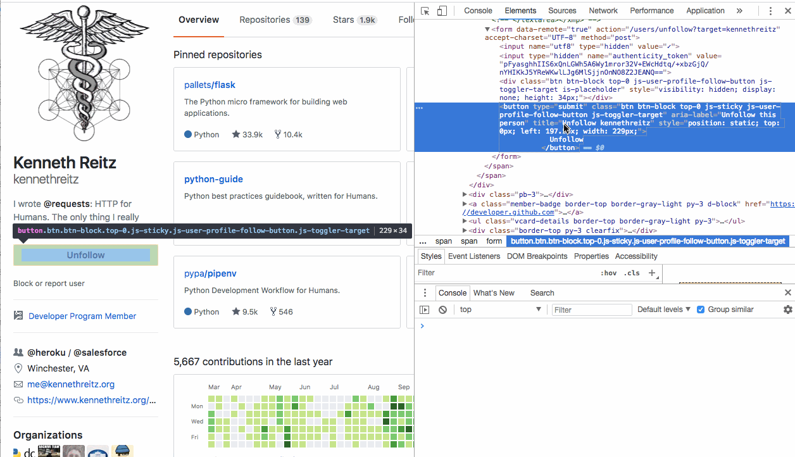
Task: Clear console icon
Action: click(x=442, y=310)
